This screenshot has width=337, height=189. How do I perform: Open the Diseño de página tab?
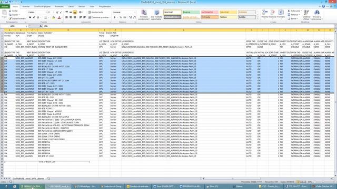(42, 7)
